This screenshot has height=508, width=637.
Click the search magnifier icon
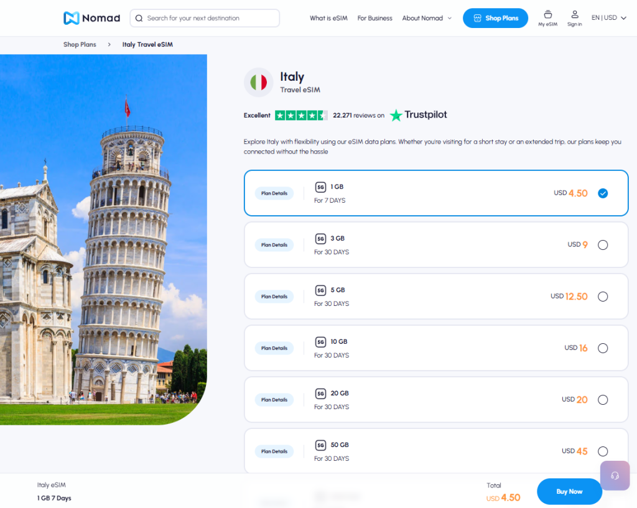coord(139,18)
